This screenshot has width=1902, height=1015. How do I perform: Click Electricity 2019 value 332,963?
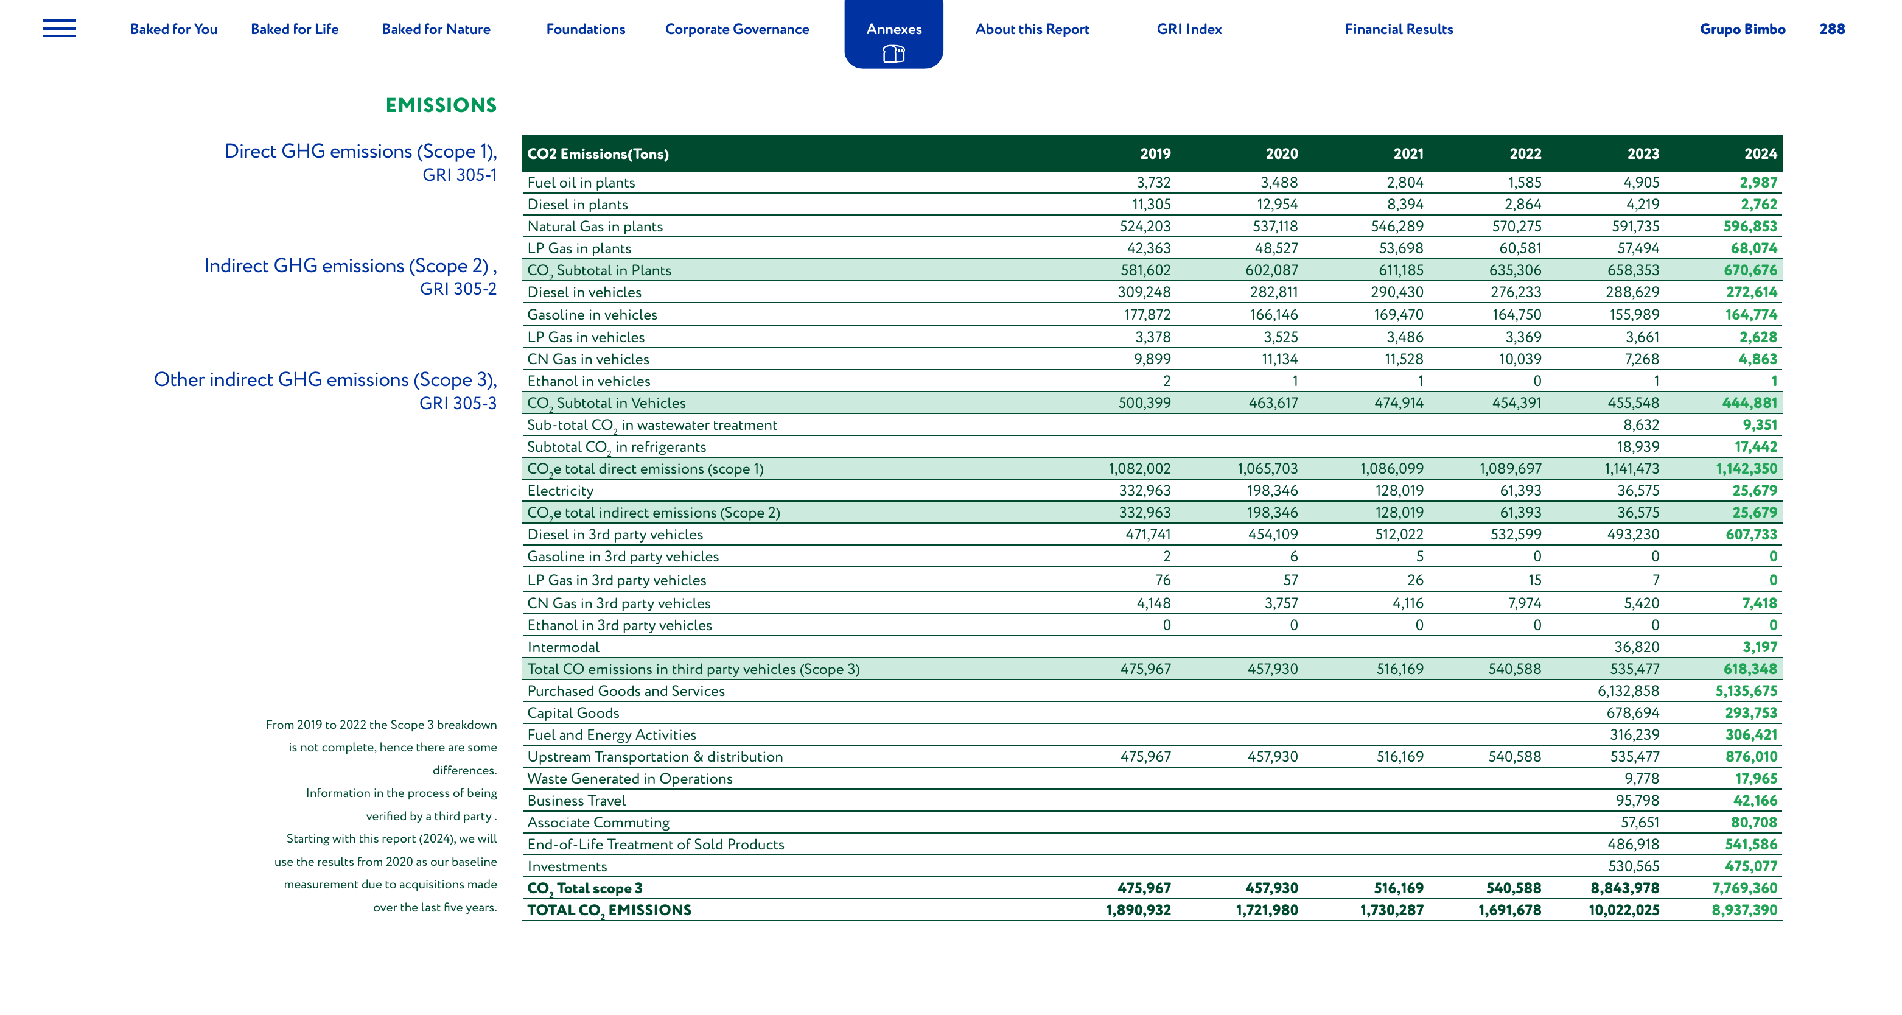(x=1144, y=491)
